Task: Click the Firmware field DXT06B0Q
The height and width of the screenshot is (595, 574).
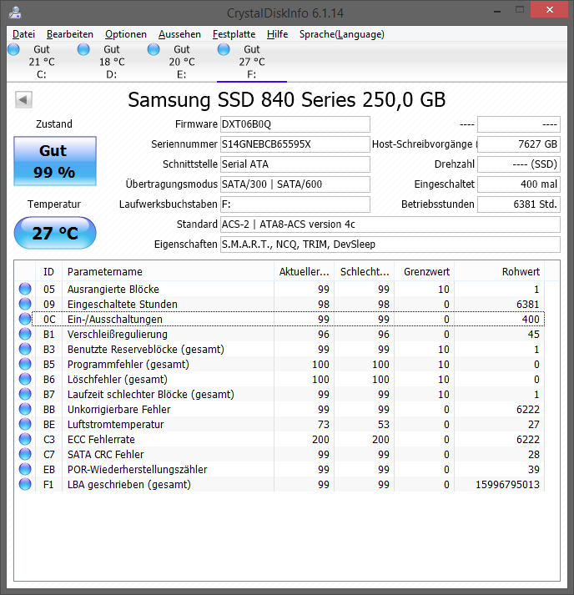Action: 295,124
